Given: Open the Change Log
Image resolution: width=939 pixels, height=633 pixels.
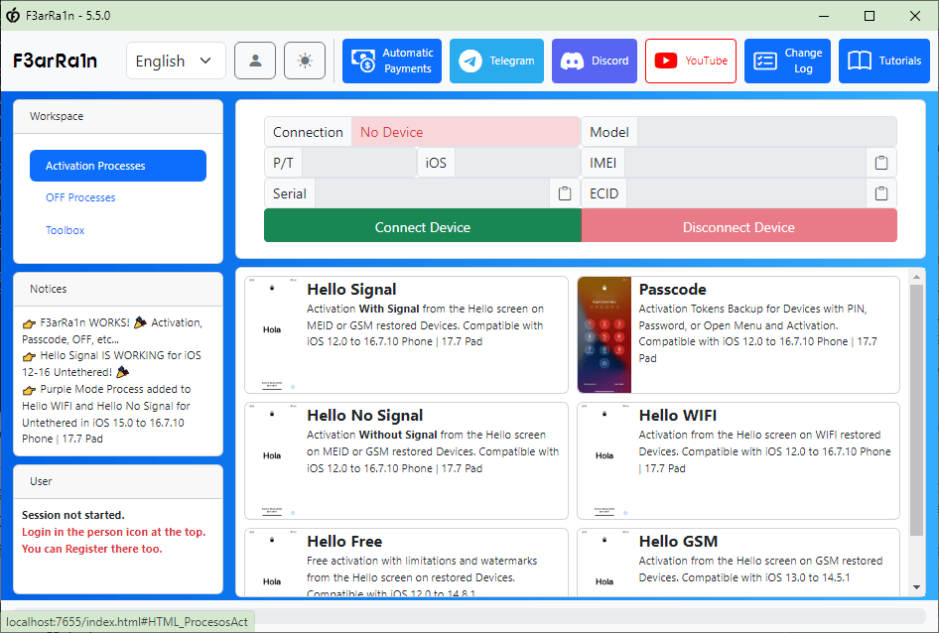Looking at the screenshot, I should [787, 61].
